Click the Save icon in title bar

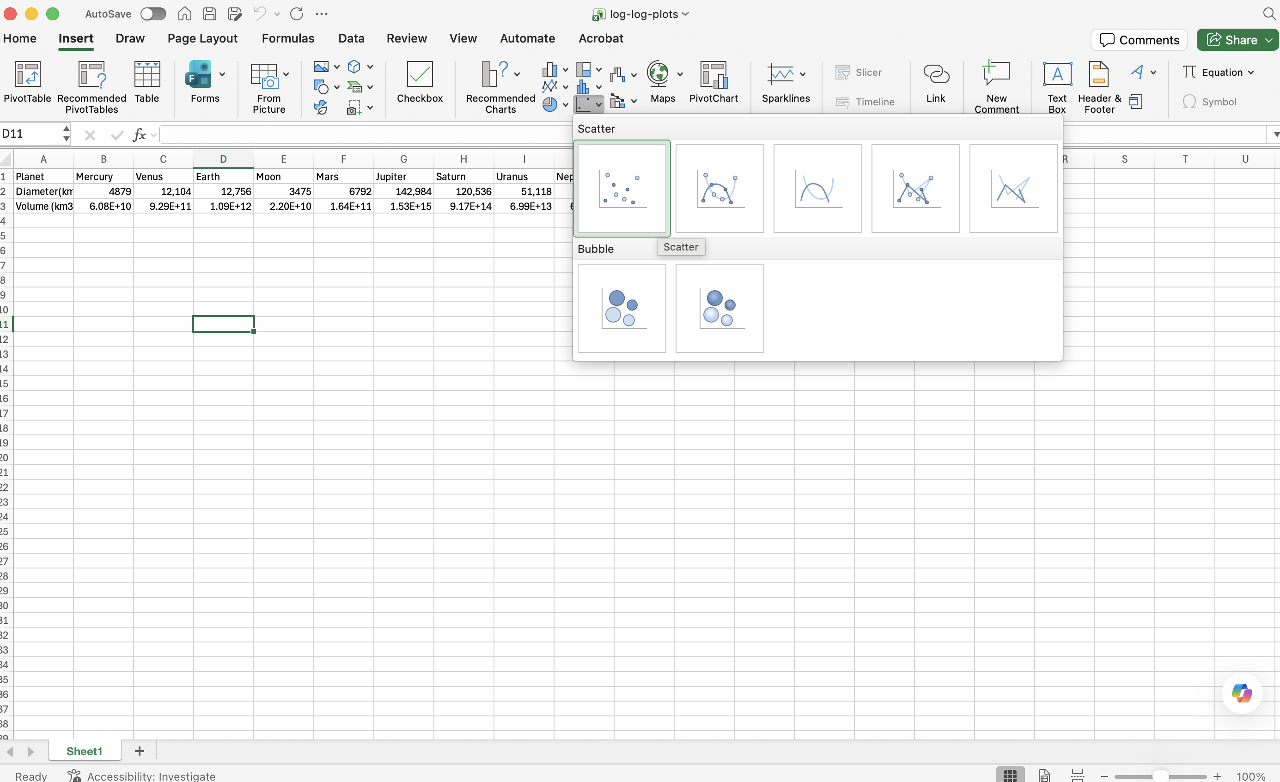[x=209, y=14]
